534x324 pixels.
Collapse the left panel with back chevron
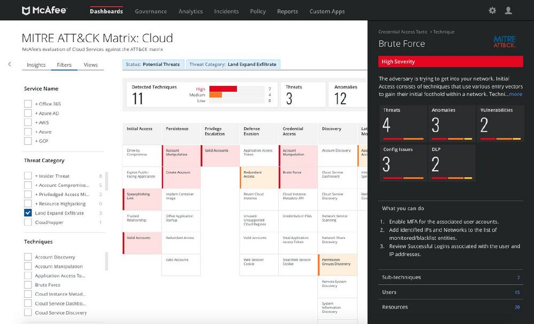9,64
